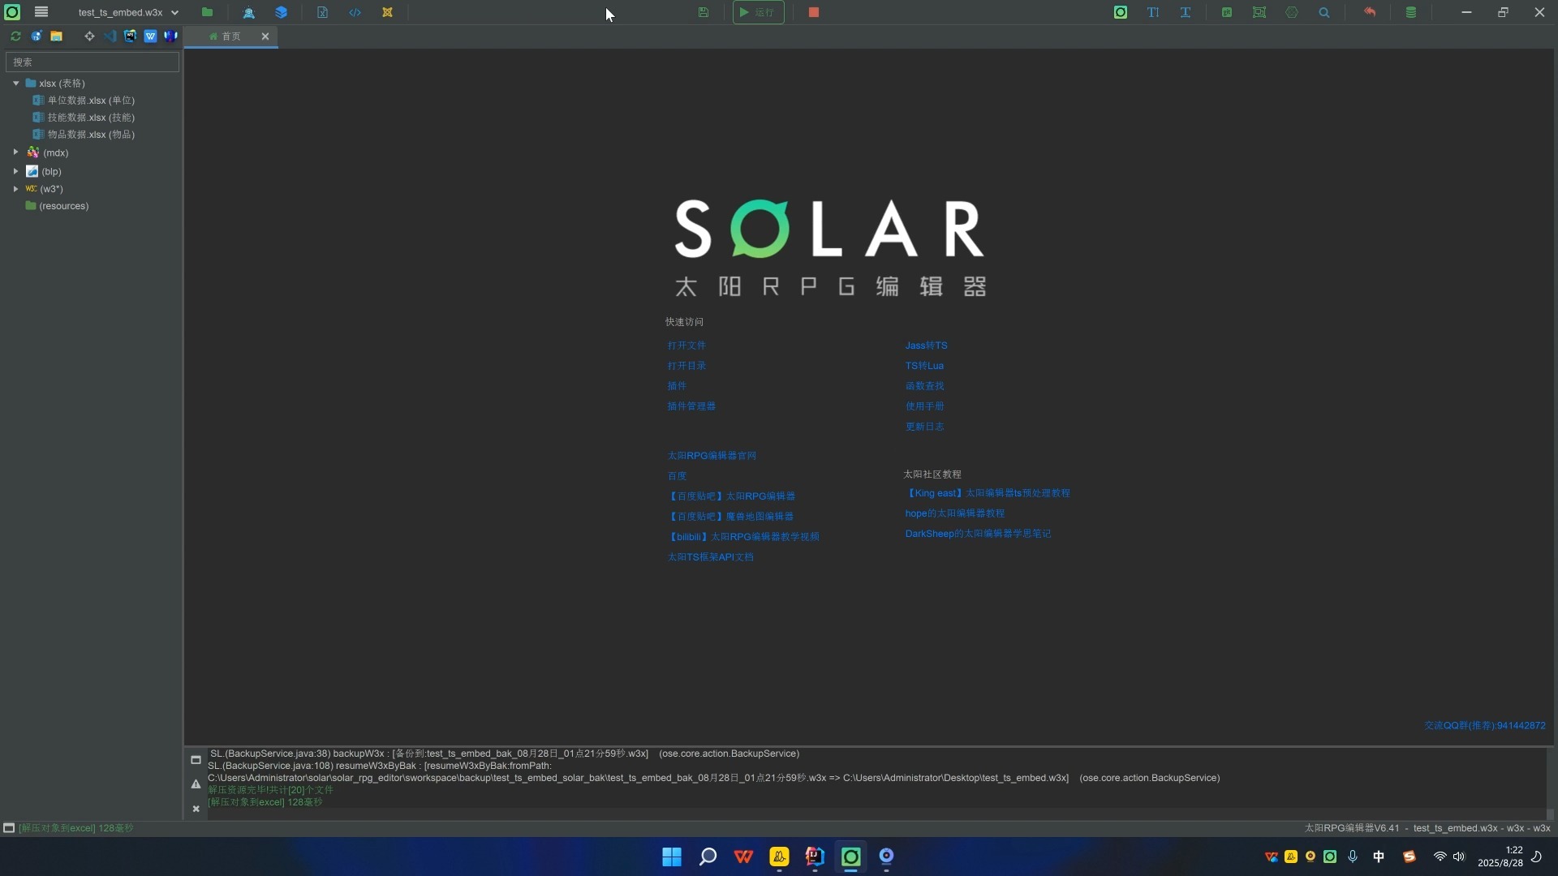
Task: Click the magnifier search toolbar icon
Action: pos(1324,12)
